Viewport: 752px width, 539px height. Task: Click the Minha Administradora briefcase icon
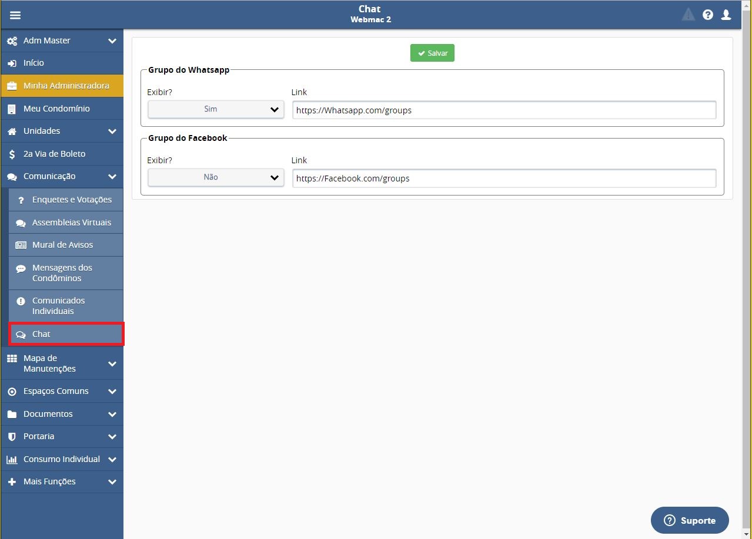[x=12, y=86]
